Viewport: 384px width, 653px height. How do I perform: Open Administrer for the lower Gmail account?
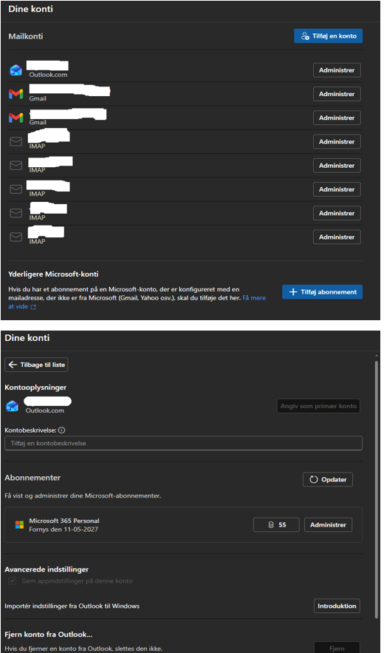click(337, 118)
